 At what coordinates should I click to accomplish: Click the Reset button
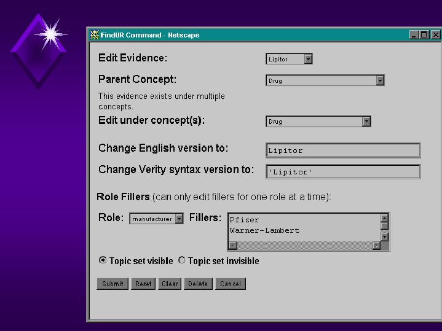click(143, 284)
